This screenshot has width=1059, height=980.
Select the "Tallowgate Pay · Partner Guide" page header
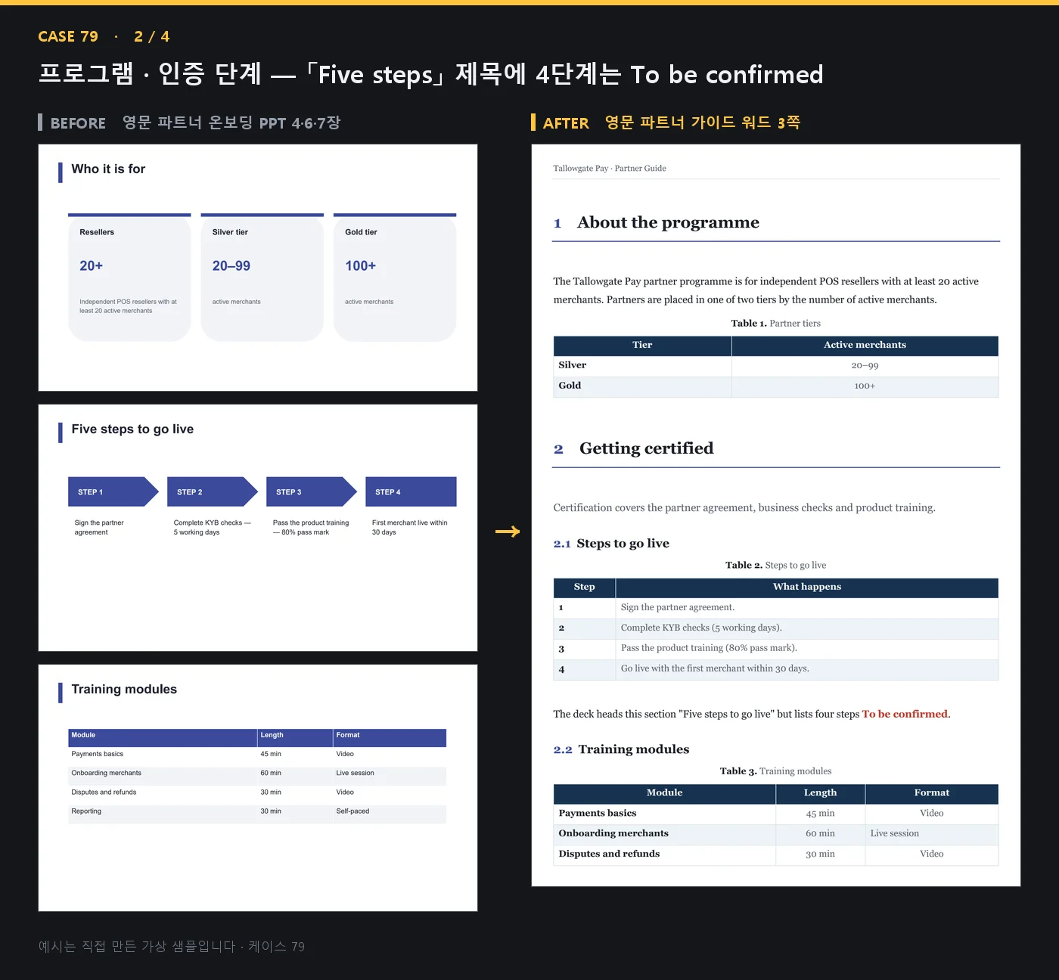click(x=610, y=169)
